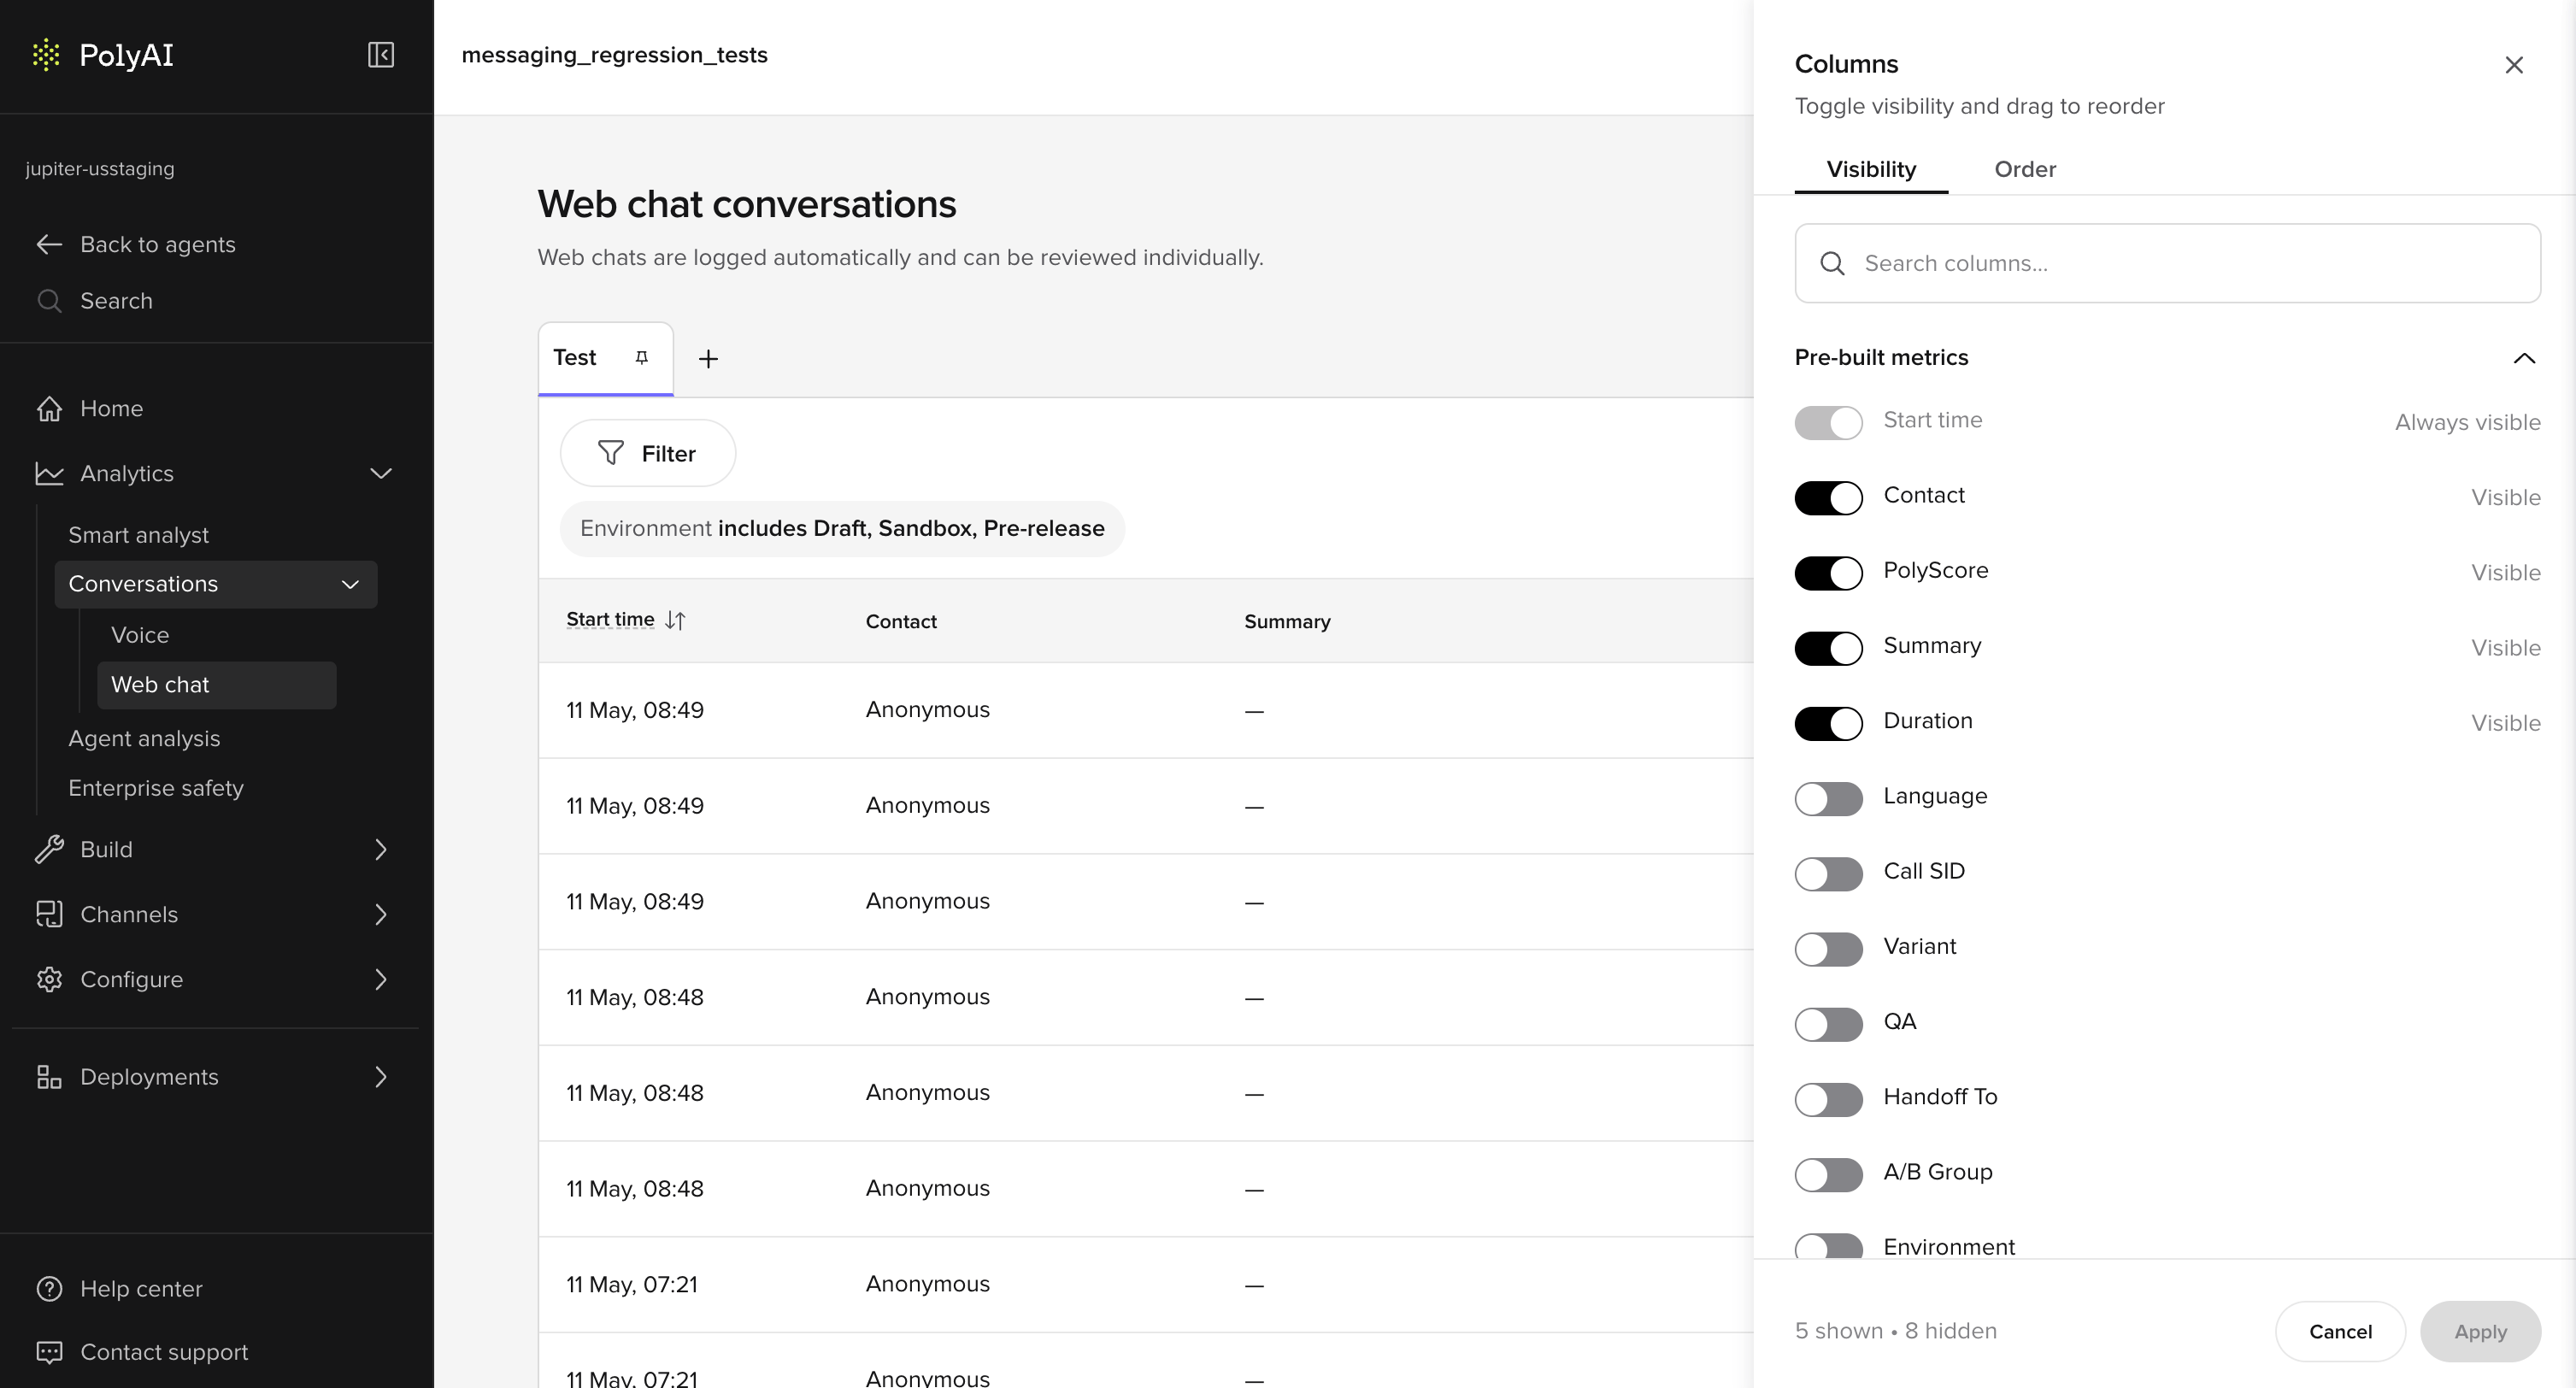Click the funnel icon in Filter button
Screen dimensions: 2576x1388
pyautogui.click(x=610, y=453)
